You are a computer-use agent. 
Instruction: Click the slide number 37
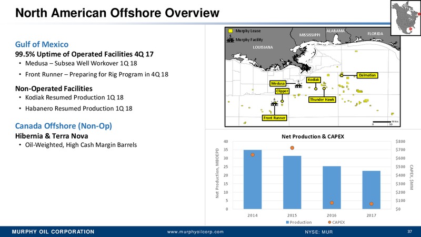[410, 232]
